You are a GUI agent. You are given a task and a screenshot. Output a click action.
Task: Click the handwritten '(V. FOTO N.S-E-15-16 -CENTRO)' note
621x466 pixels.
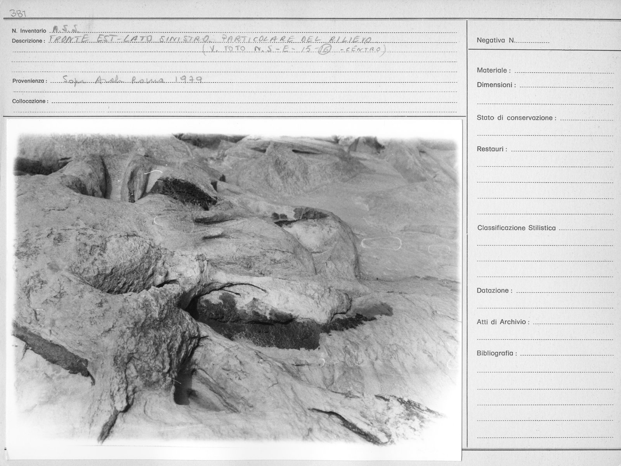[294, 49]
